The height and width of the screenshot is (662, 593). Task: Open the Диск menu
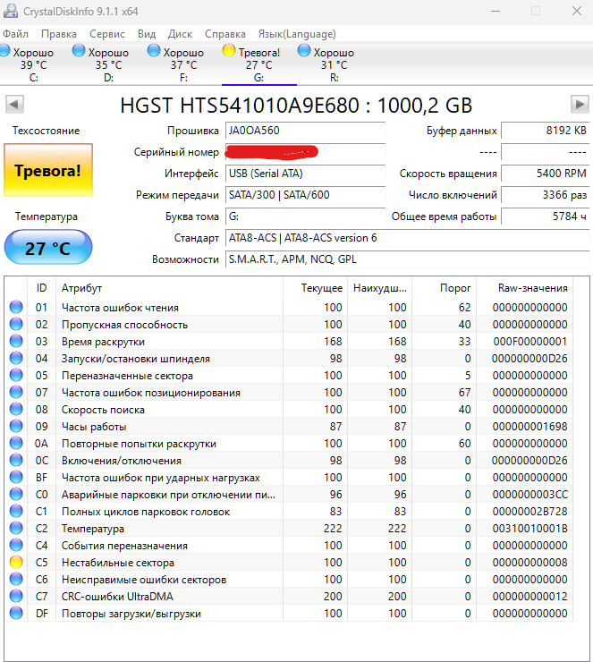point(180,34)
